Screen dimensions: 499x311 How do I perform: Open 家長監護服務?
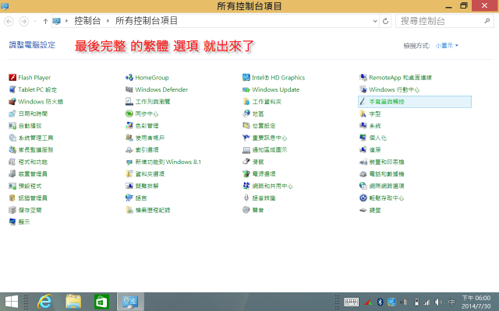pyautogui.click(x=31, y=150)
